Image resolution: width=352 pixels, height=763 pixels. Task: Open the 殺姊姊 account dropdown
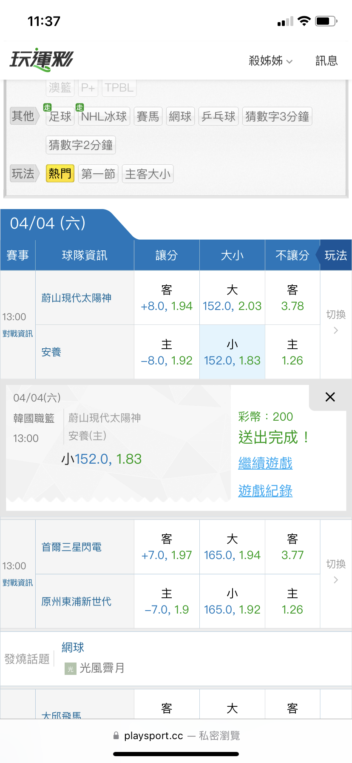270,61
